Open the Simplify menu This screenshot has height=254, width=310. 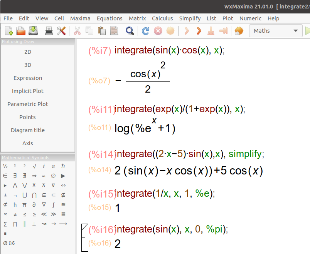tap(190, 18)
